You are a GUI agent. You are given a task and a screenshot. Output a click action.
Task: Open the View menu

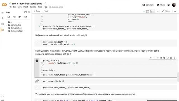(20, 7)
